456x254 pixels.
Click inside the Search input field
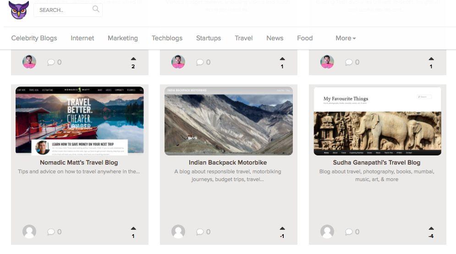[65, 10]
